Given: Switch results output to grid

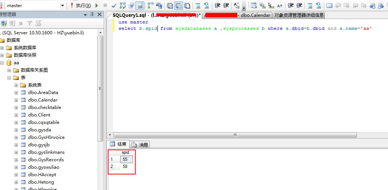Looking at the screenshot, I should click(179, 6).
